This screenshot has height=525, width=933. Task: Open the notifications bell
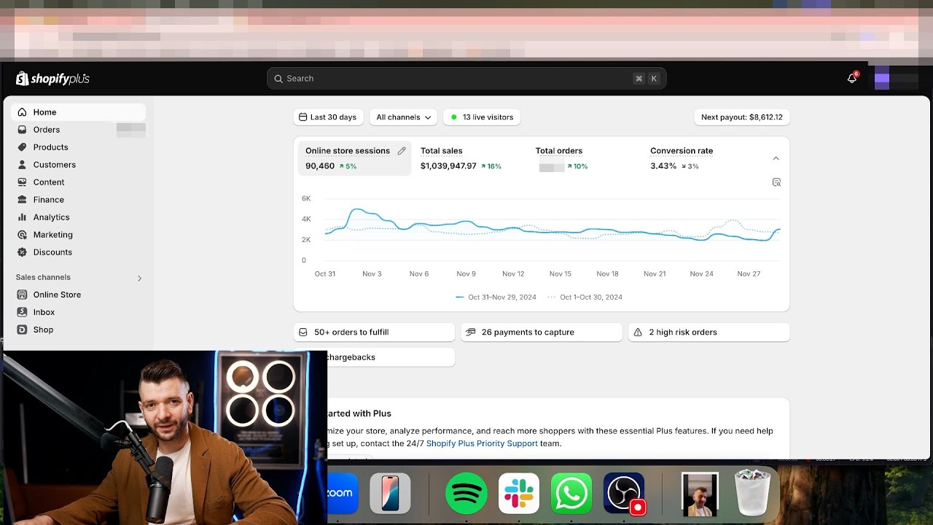point(851,78)
